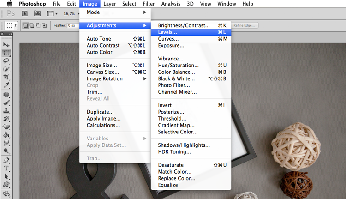Launch Mini Bridge with Mb icon
346x199 pixels.
tap(37, 14)
